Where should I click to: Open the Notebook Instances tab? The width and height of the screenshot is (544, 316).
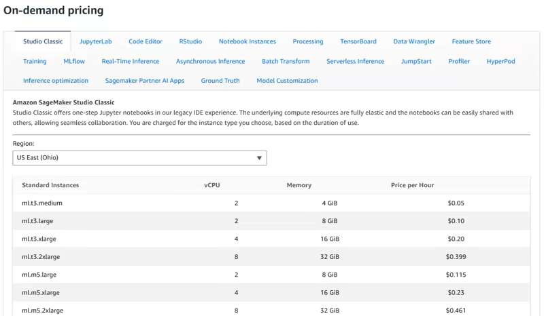tap(248, 41)
